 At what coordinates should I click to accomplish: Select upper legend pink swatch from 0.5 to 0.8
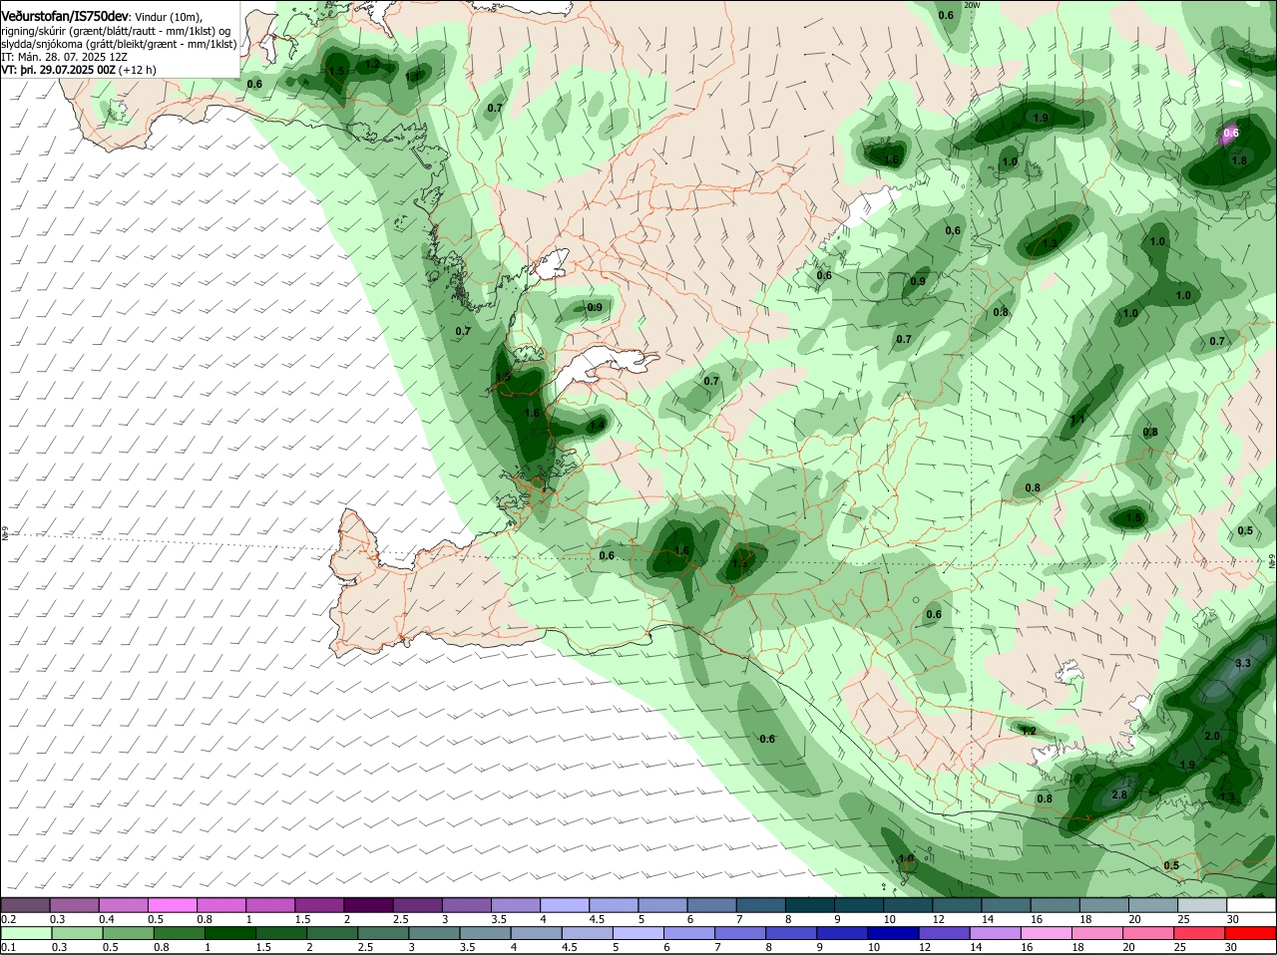point(172,904)
